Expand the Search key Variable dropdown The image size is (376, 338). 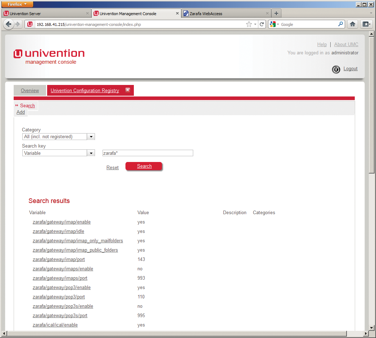91,153
